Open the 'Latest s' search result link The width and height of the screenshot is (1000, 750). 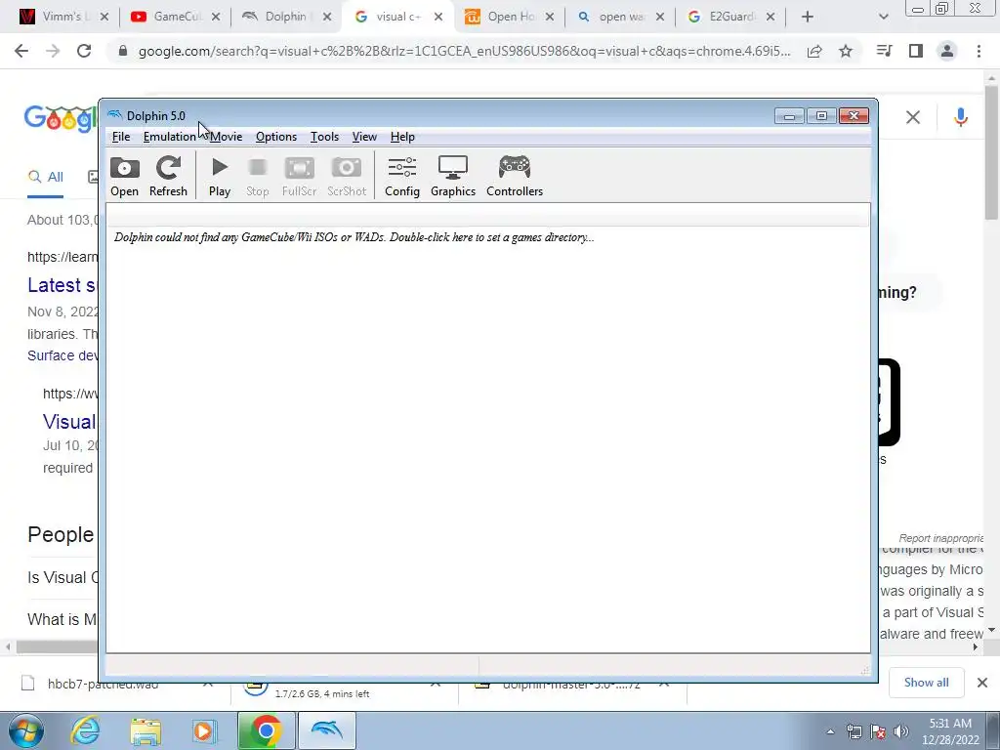pyautogui.click(x=62, y=285)
